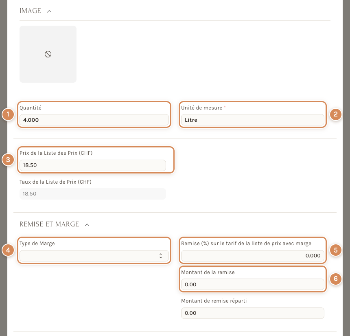Screen dimensions: 350x336
Task: Click the Unité de mesure label
Action: tap(202, 108)
